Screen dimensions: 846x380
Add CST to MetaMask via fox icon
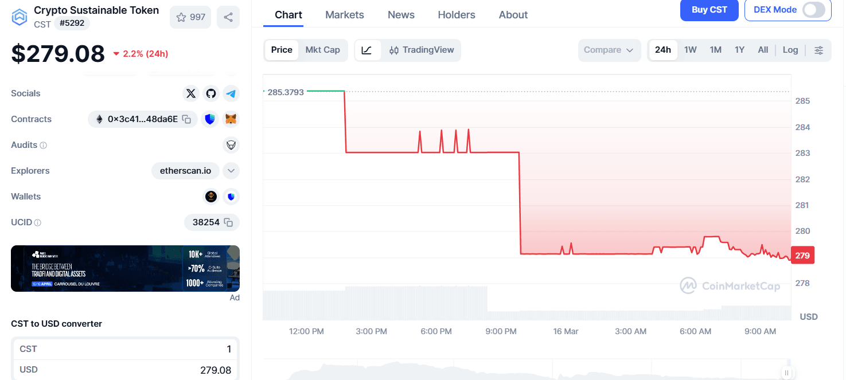click(x=231, y=119)
